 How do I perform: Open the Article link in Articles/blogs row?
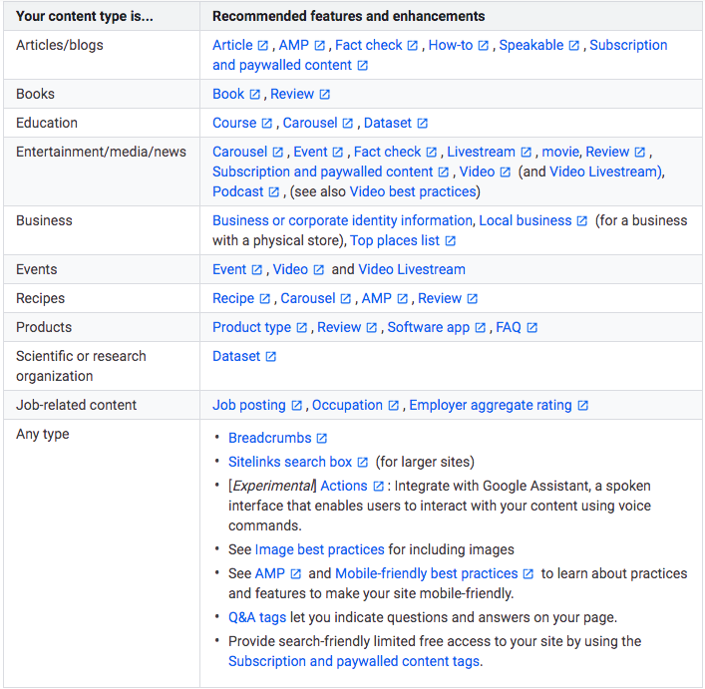pyautogui.click(x=232, y=45)
